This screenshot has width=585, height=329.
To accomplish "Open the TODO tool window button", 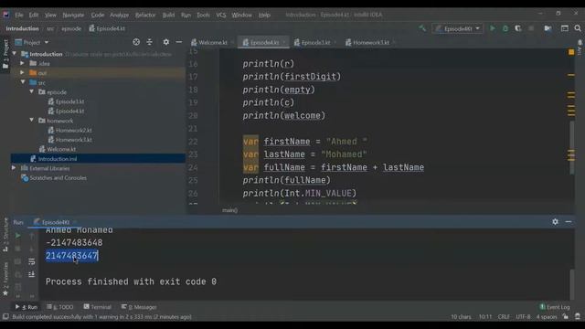I will 60,307.
